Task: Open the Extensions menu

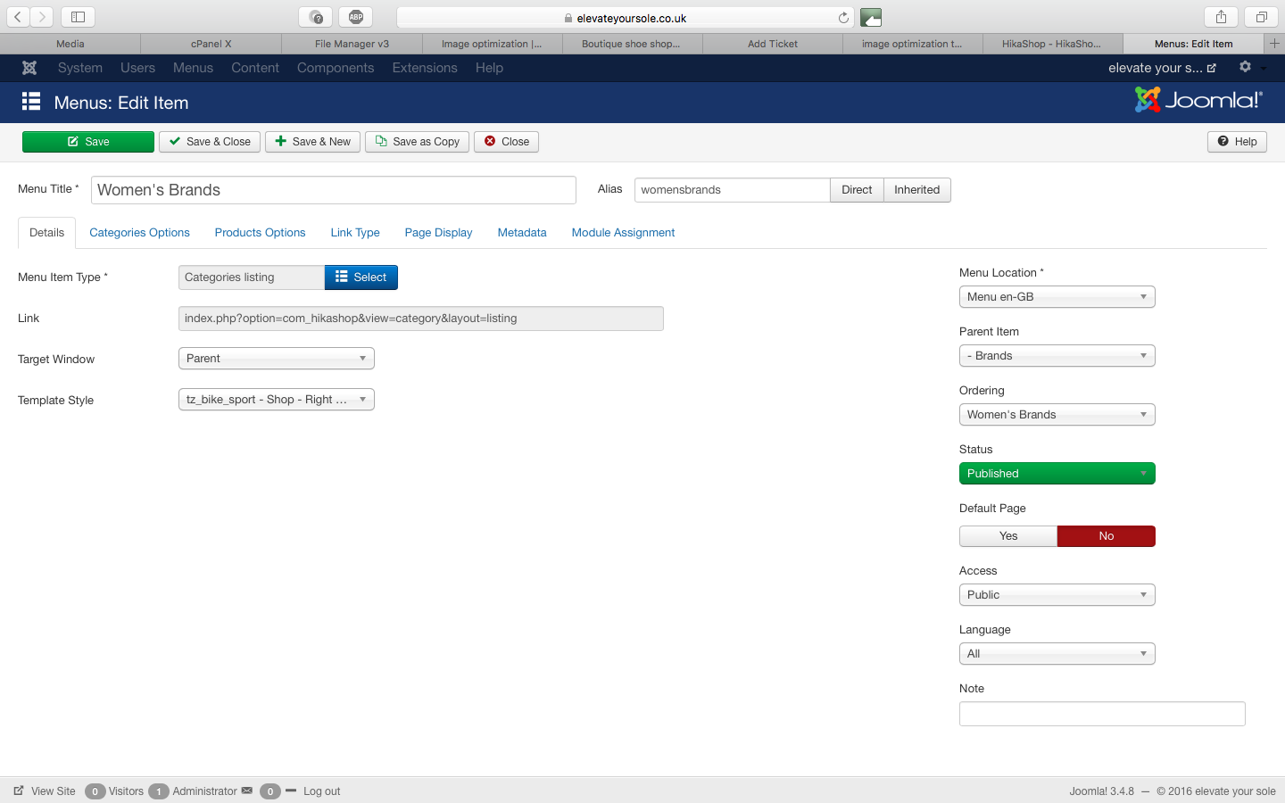Action: [425, 68]
